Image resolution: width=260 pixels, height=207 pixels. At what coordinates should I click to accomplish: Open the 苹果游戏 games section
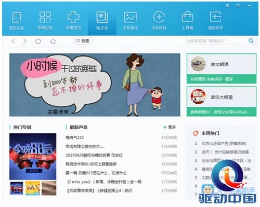pos(73,21)
